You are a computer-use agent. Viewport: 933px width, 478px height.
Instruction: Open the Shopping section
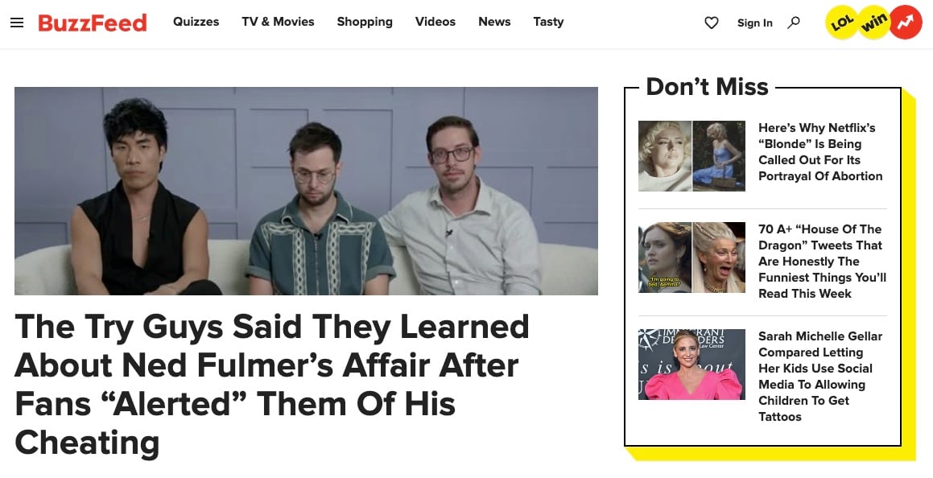(x=365, y=22)
